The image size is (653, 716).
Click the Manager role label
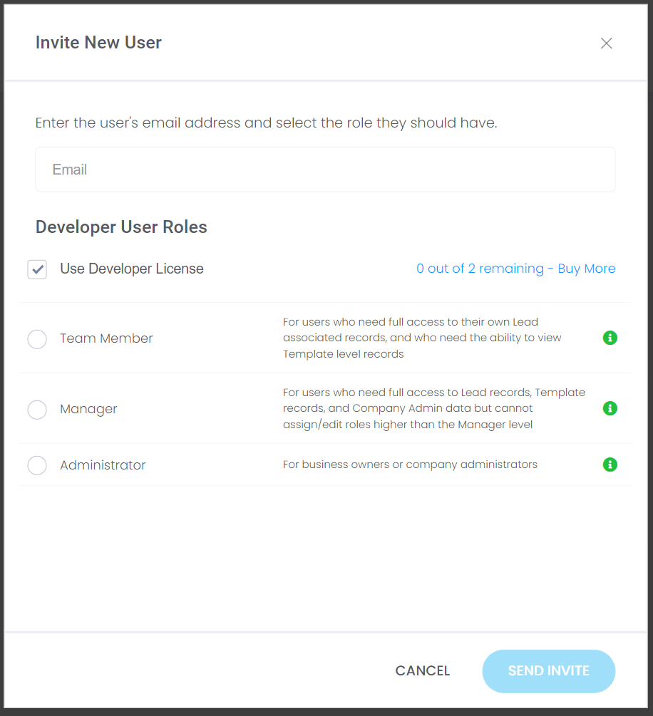click(x=88, y=409)
